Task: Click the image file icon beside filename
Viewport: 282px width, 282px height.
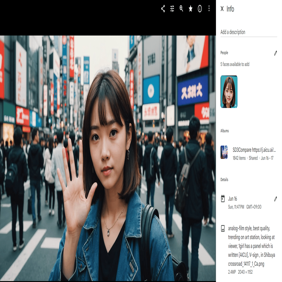Action: point(223,228)
